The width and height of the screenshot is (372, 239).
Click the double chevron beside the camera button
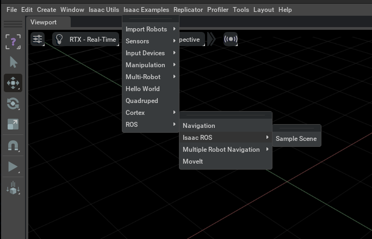[212, 39]
